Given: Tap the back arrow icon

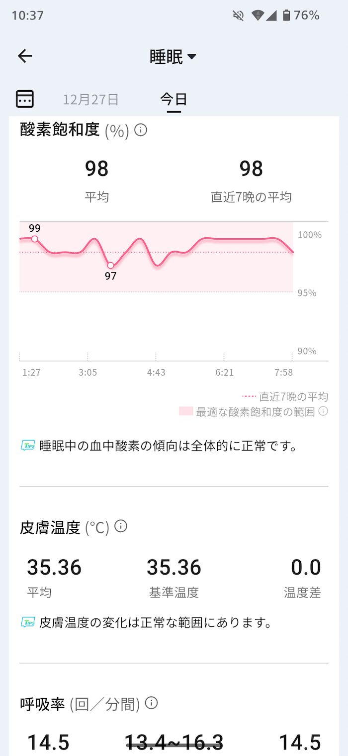Looking at the screenshot, I should [x=25, y=56].
